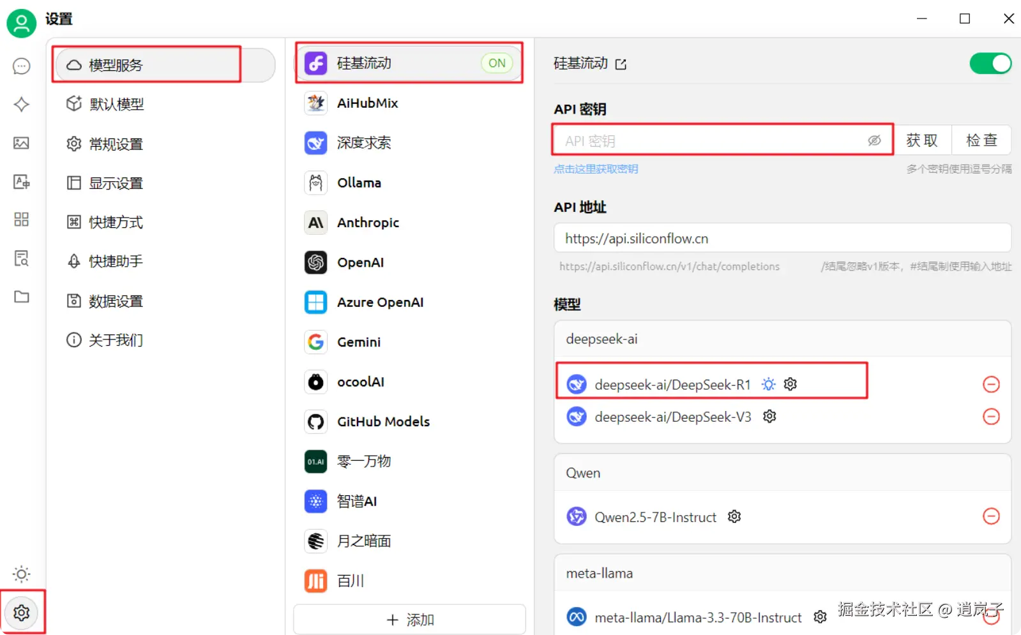The width and height of the screenshot is (1021, 635).
Task: Toggle the 硅基流动 provider switch off
Action: click(990, 63)
